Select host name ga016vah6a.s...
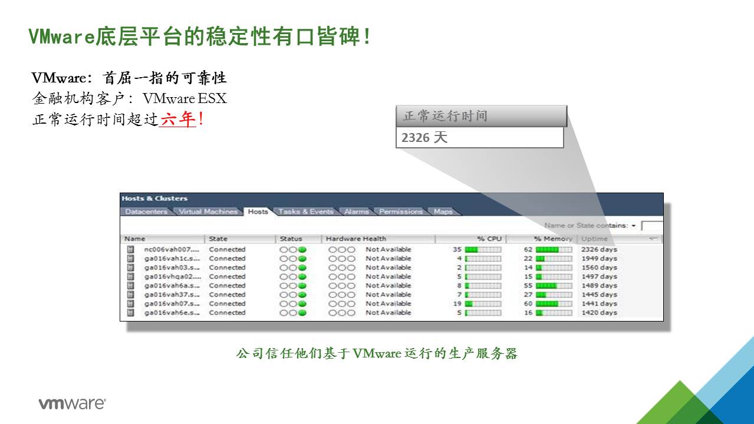Screen dimensions: 754x424 [x=172, y=286]
